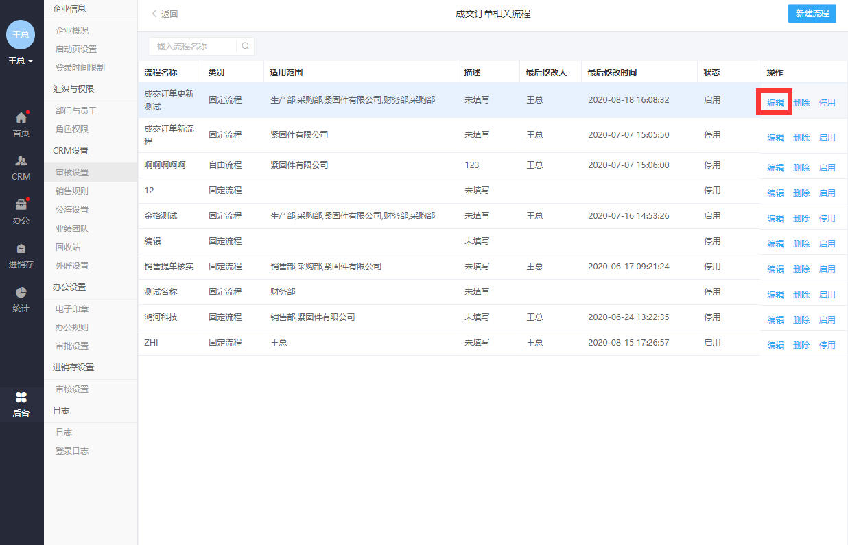Viewport: 848px width, 545px height.
Task: Disable the 金格测试 flow
Action: 827,219
